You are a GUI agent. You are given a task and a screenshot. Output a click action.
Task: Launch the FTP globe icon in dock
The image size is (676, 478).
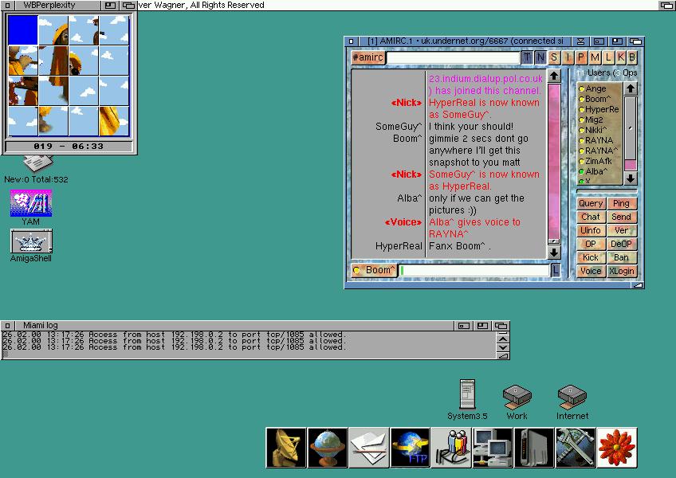(x=410, y=448)
